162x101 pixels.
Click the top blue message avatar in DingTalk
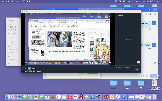coord(154,23)
